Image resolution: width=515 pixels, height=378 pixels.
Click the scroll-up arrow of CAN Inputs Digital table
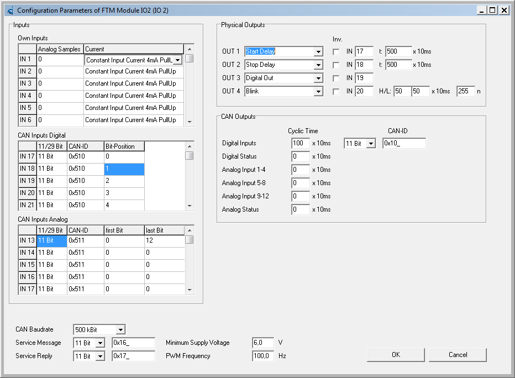pyautogui.click(x=190, y=146)
